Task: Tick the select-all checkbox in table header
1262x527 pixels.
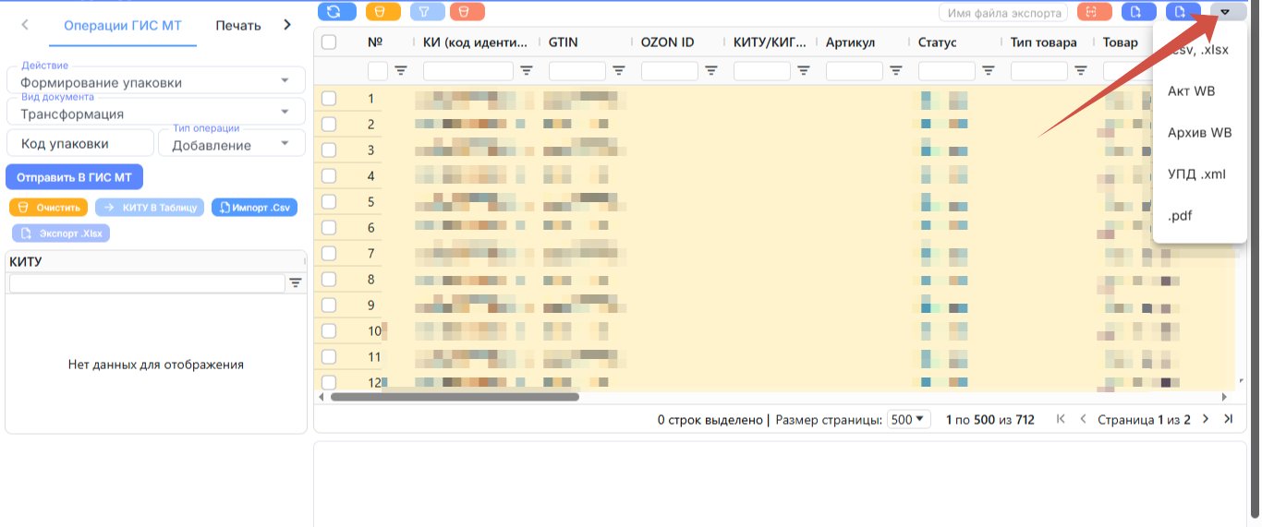Action: tap(329, 42)
